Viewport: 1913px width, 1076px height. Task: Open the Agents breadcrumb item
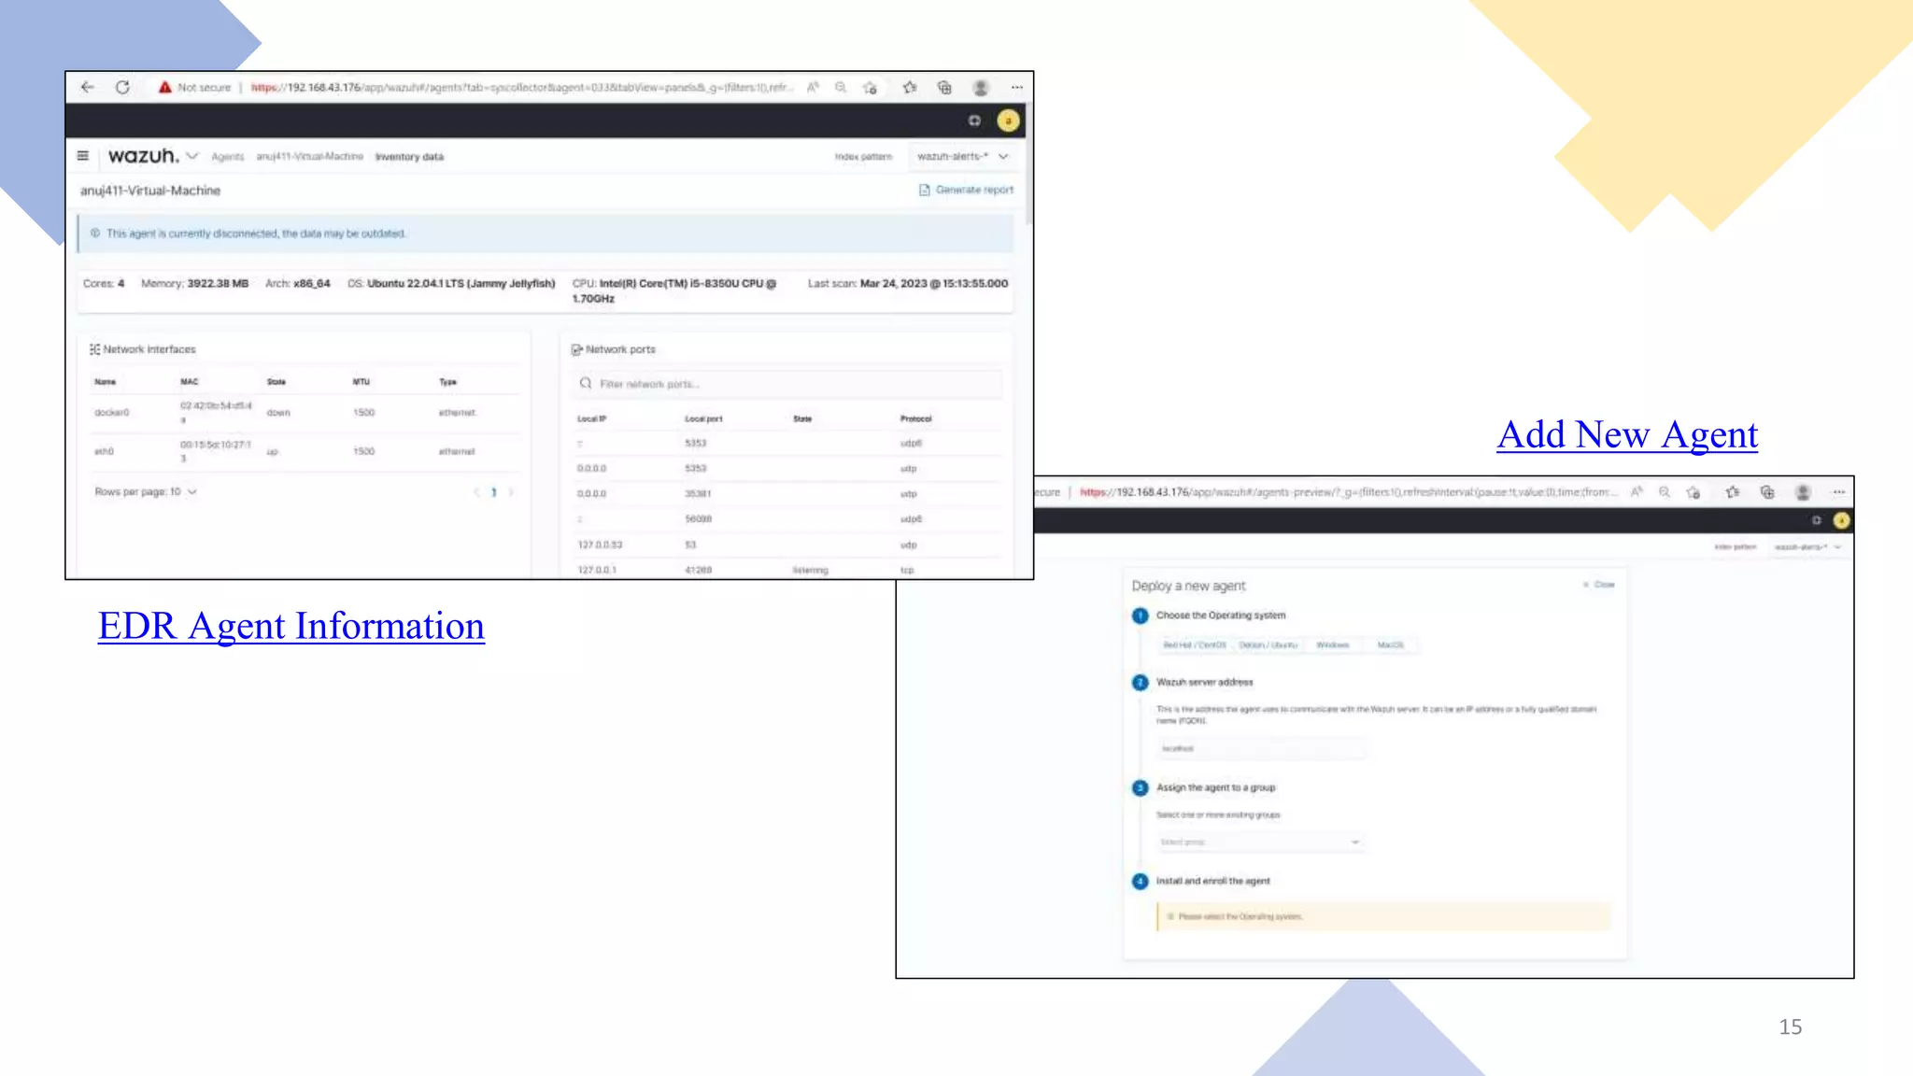(227, 157)
